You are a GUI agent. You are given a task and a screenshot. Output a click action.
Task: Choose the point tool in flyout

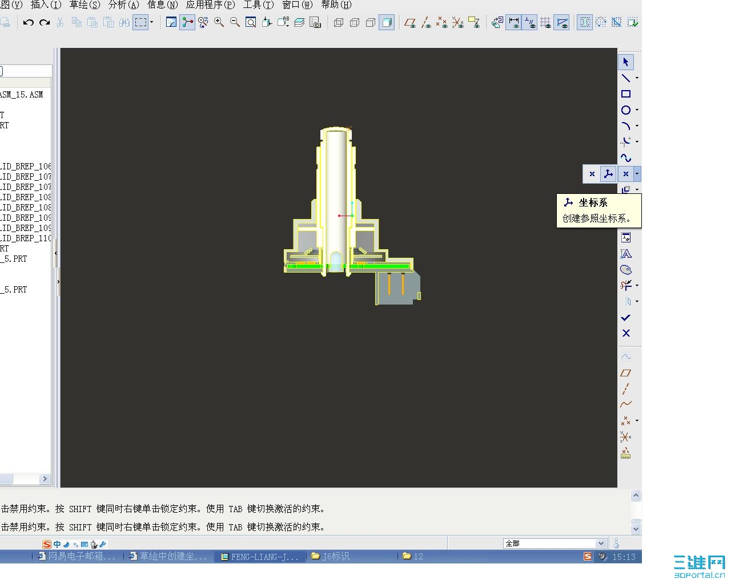click(592, 174)
